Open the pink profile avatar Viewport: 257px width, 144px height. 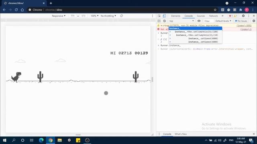click(x=247, y=10)
